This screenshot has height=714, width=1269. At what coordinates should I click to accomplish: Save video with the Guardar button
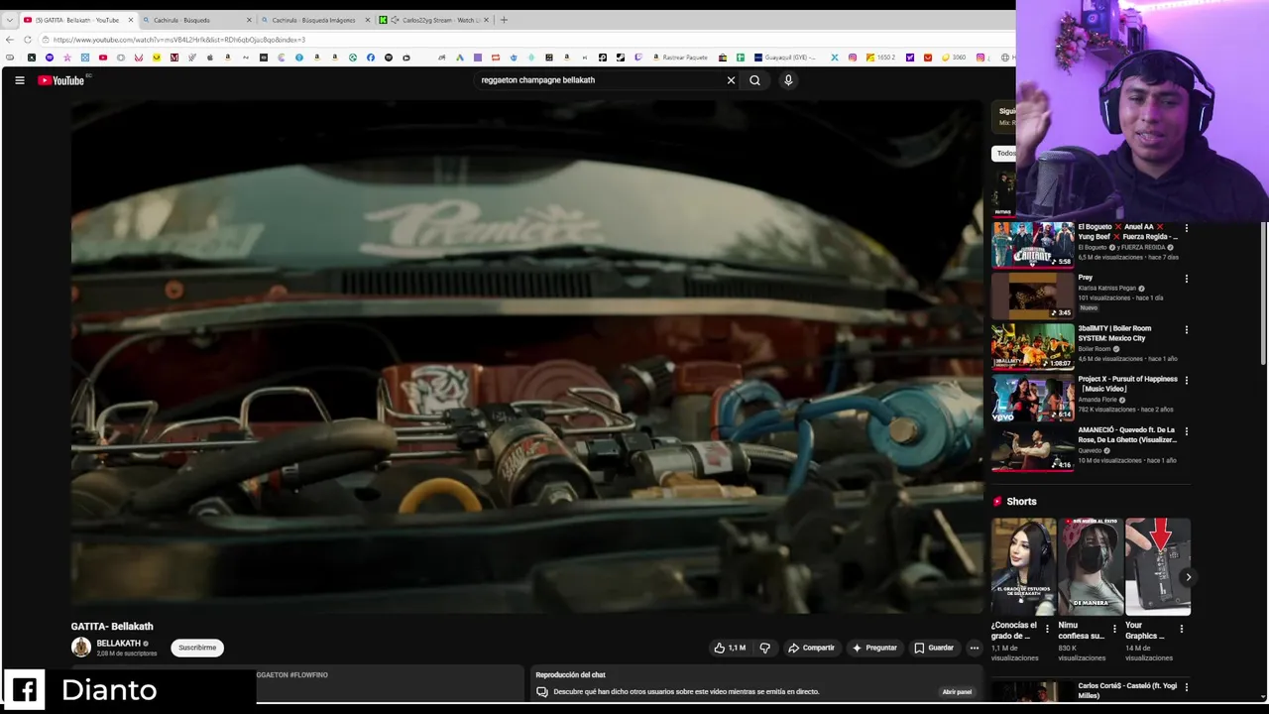[934, 648]
